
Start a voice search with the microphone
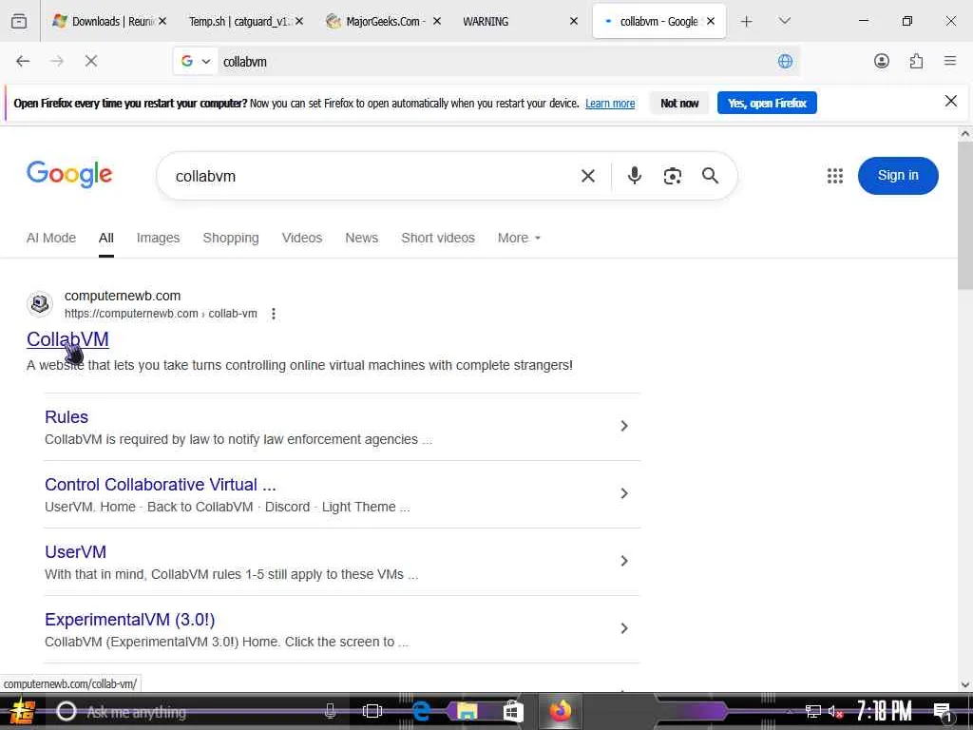tap(634, 176)
